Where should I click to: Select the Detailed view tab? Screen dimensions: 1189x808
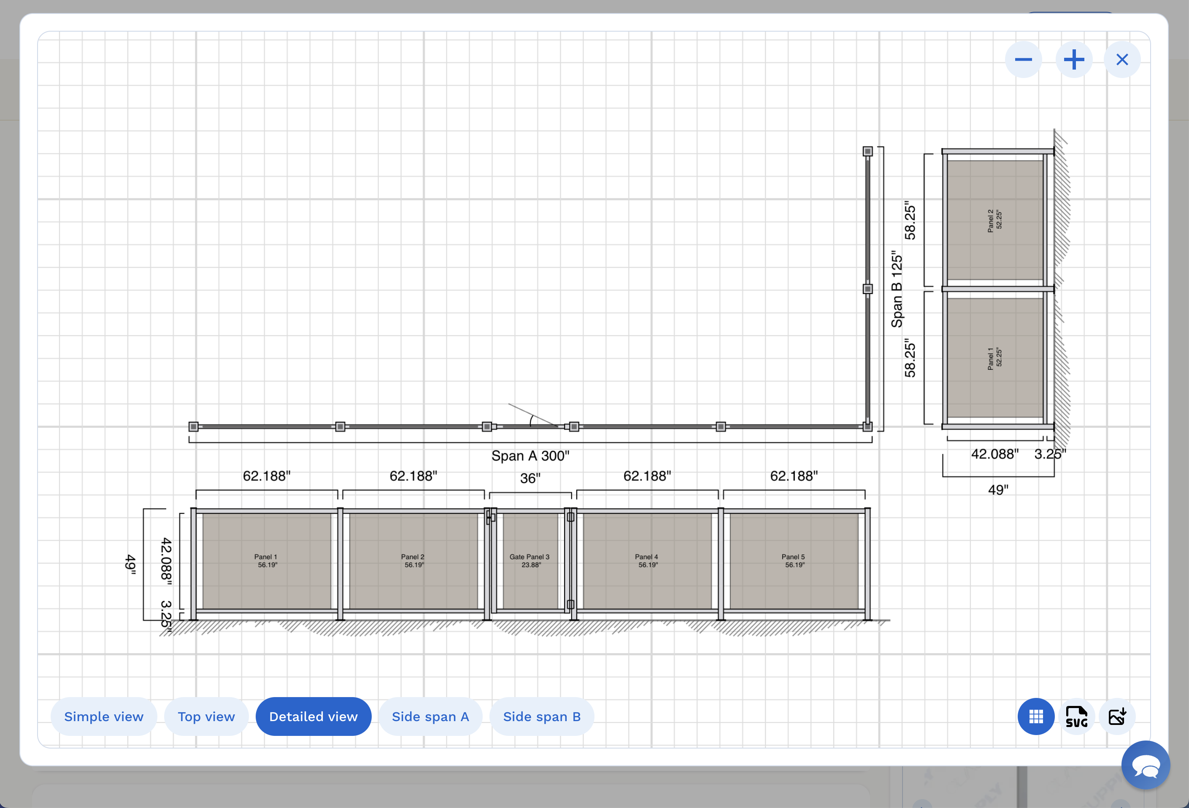click(x=313, y=716)
